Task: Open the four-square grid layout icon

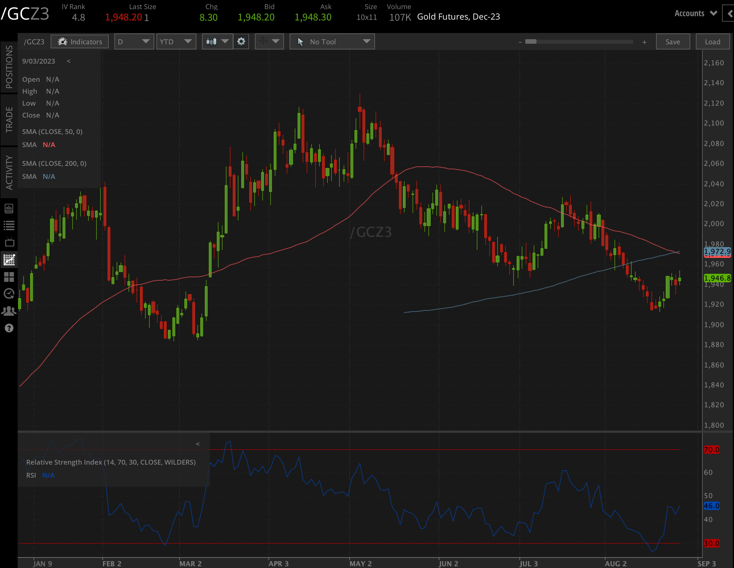Action: 9,277
